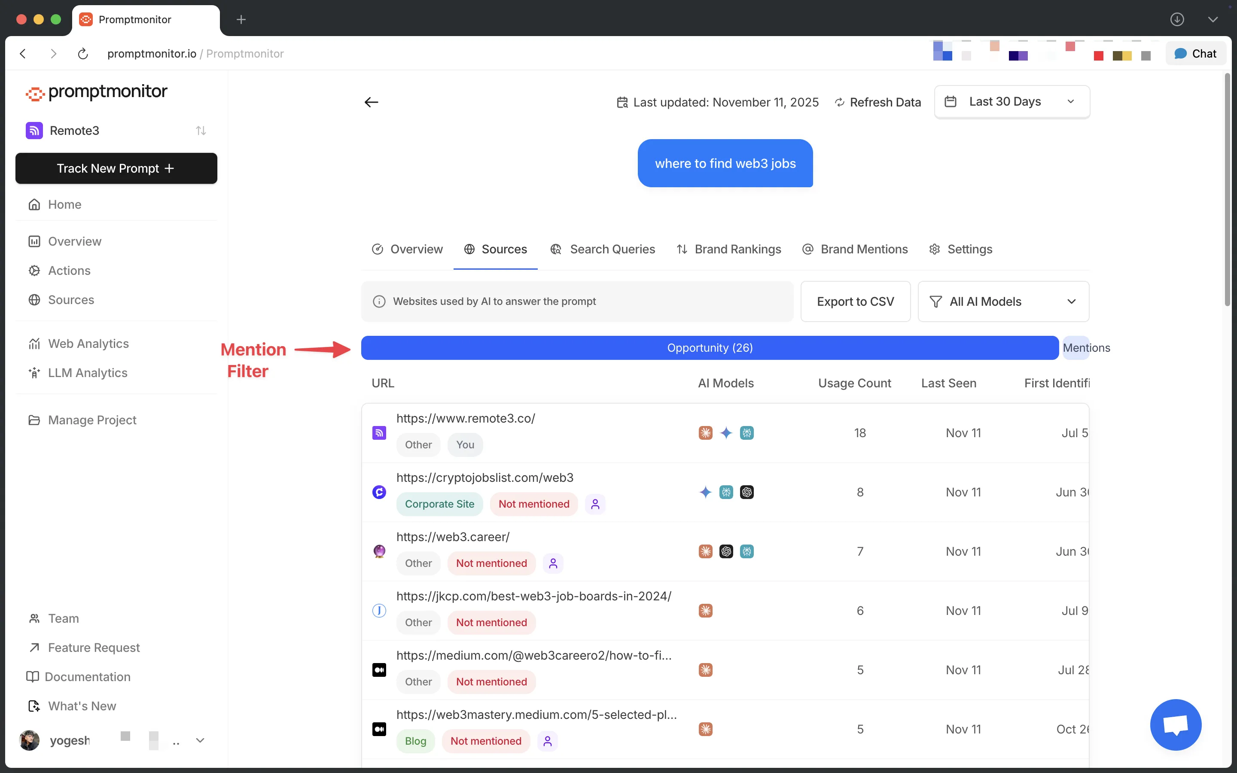Open the https://web3.career/ source link
1237x773 pixels.
pyautogui.click(x=453, y=537)
